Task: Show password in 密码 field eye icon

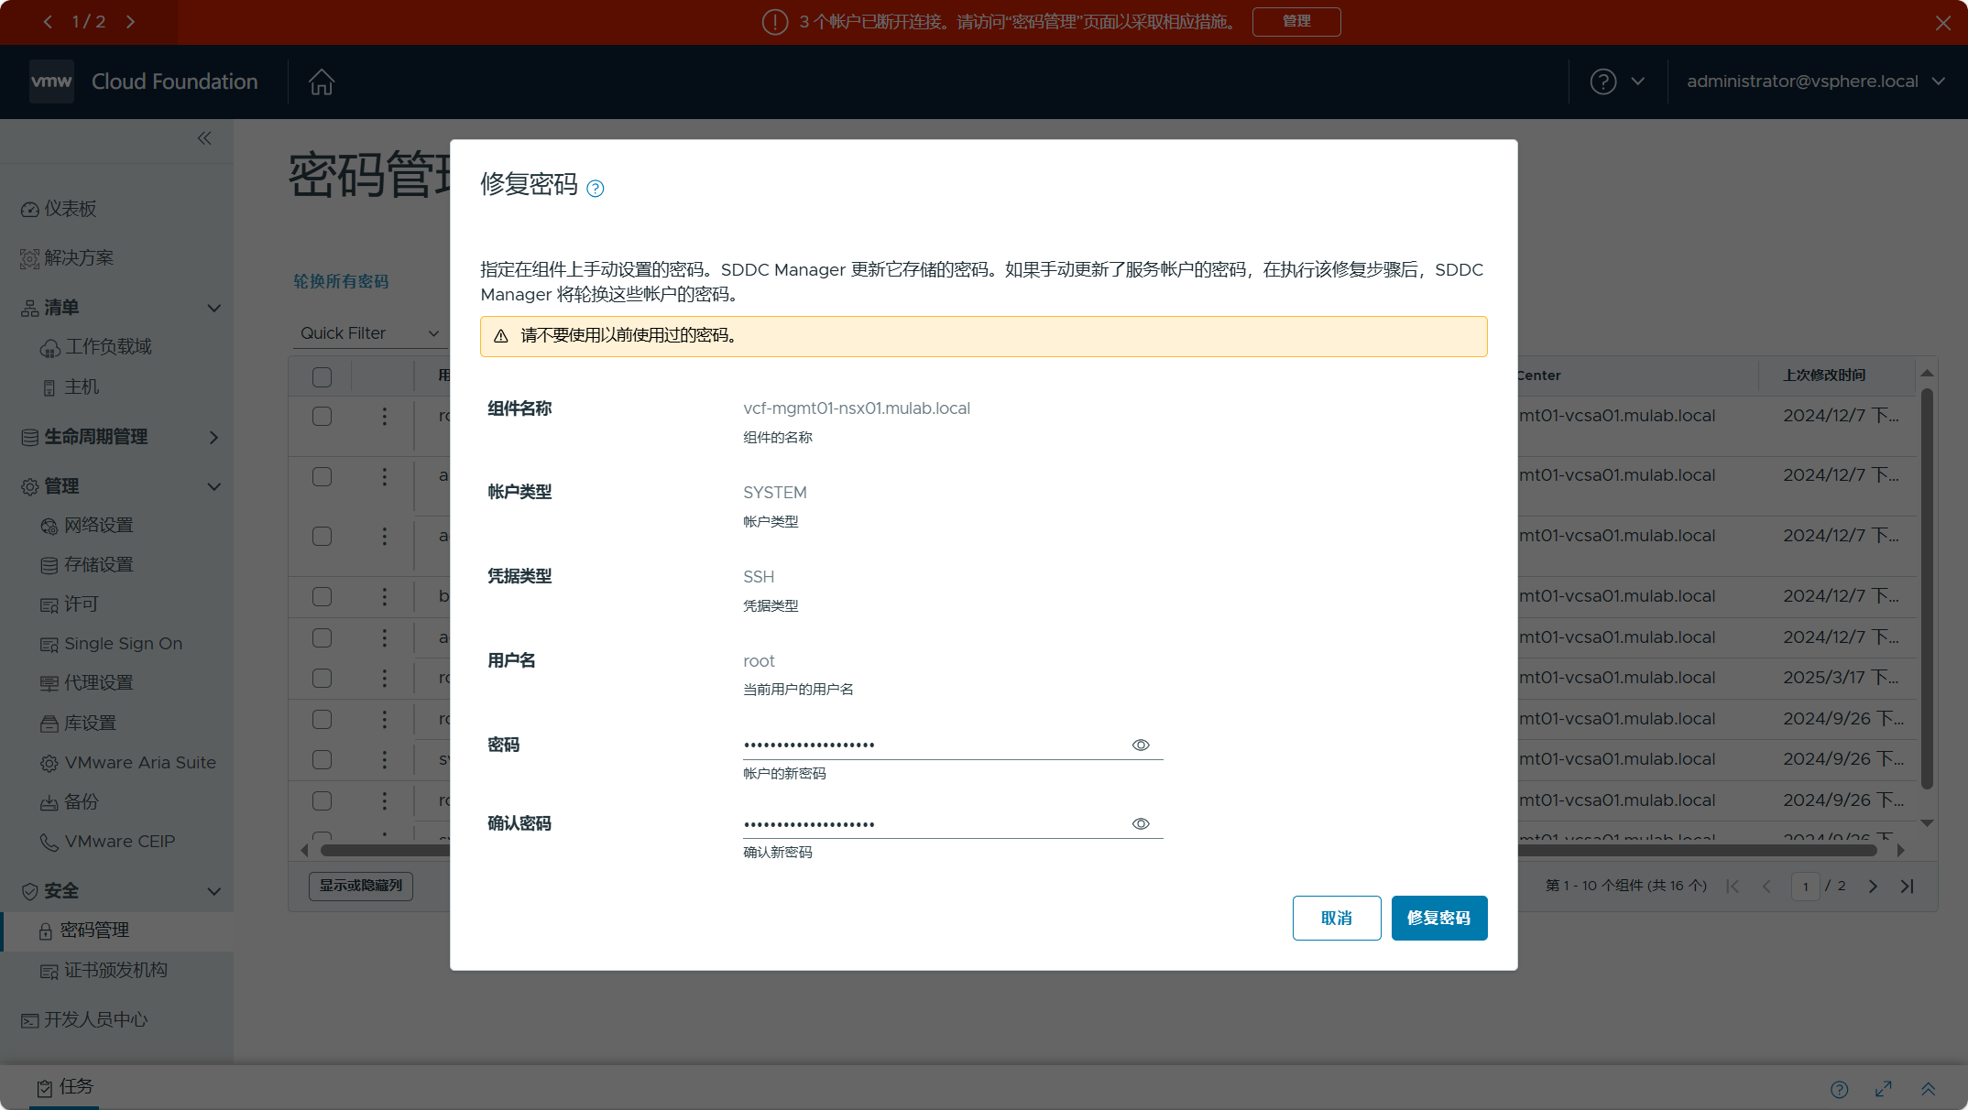Action: pos(1141,745)
